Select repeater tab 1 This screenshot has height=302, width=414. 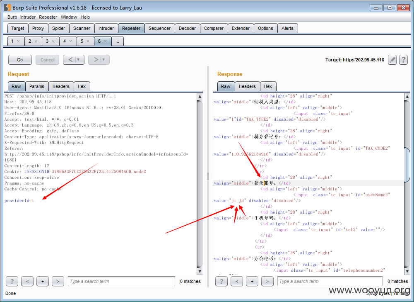coord(12,41)
